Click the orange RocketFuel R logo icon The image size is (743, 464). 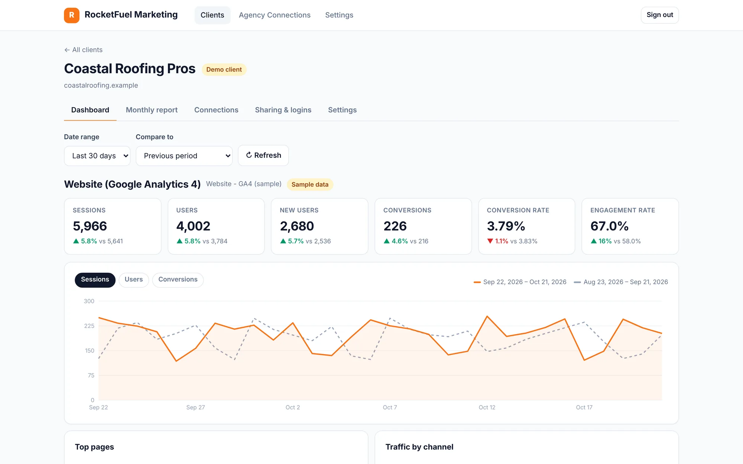tap(72, 15)
